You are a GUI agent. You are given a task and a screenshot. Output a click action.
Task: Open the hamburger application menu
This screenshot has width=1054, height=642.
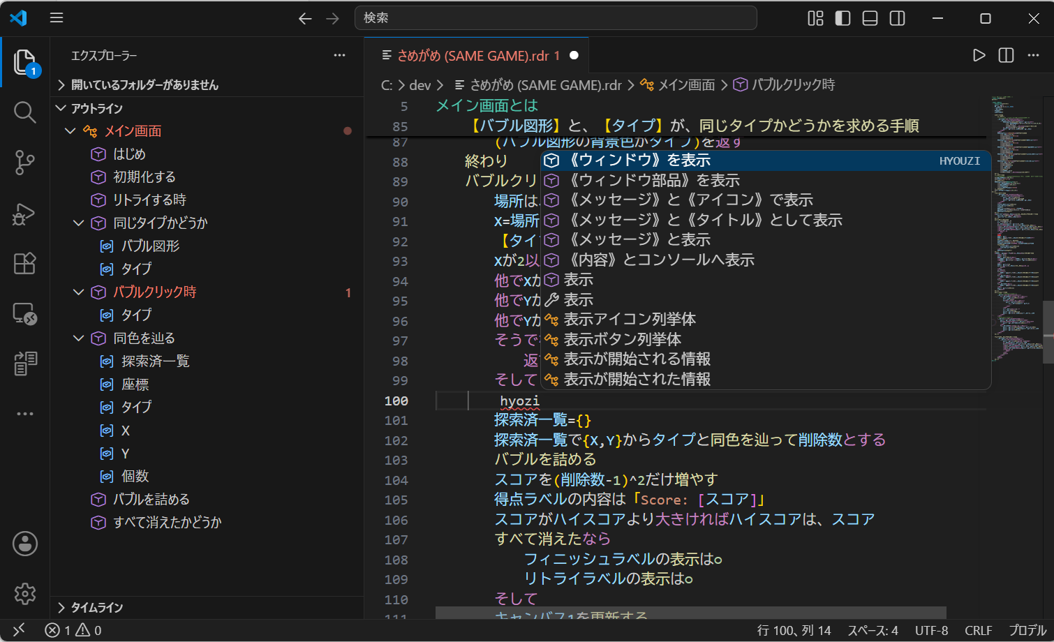coord(57,18)
